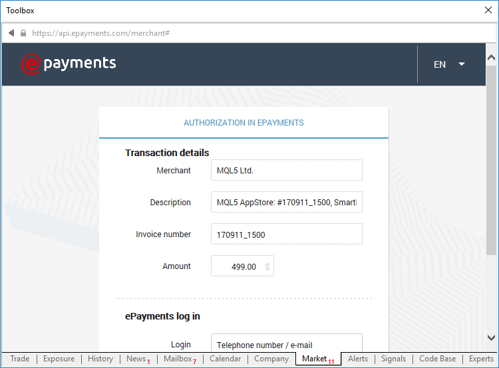Close the Toolbox window
499x368 pixels.
coord(488,10)
